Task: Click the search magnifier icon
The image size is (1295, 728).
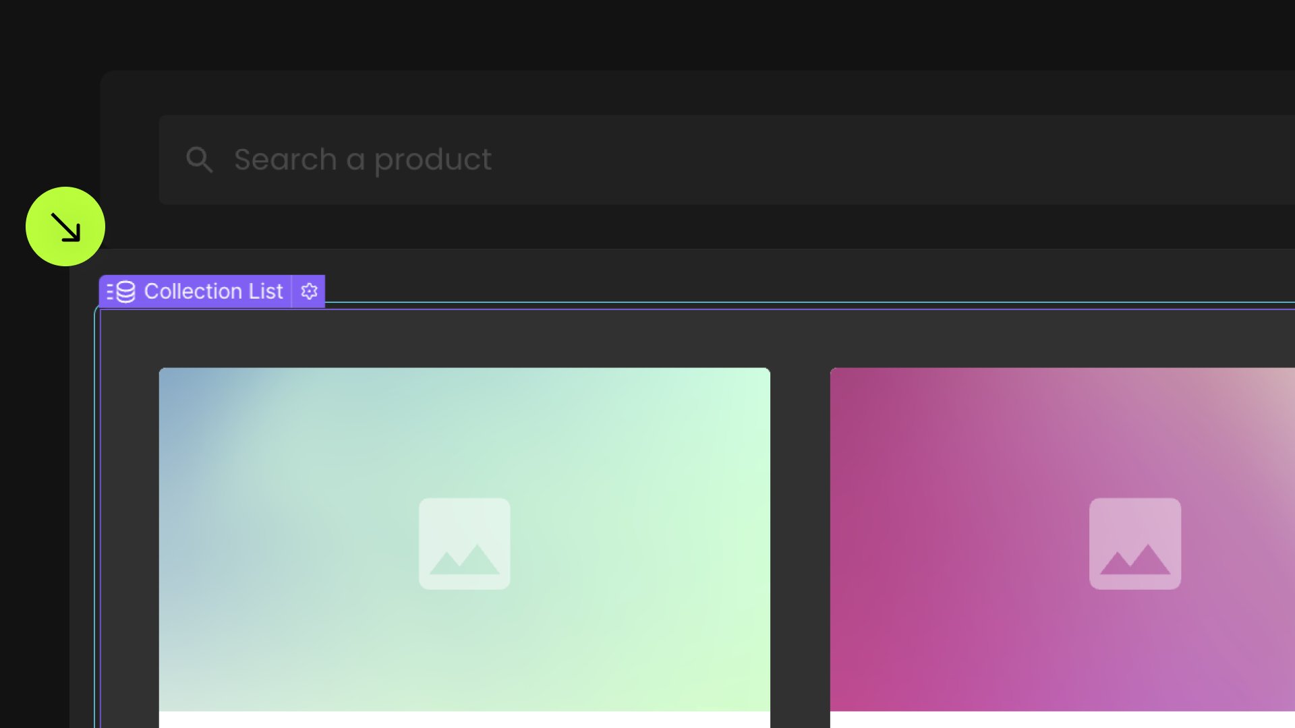Action: click(x=199, y=160)
